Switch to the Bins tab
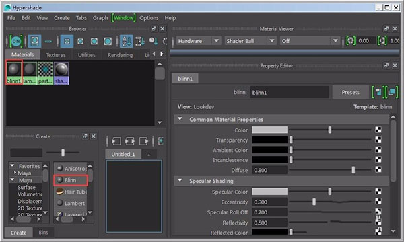 [43, 233]
